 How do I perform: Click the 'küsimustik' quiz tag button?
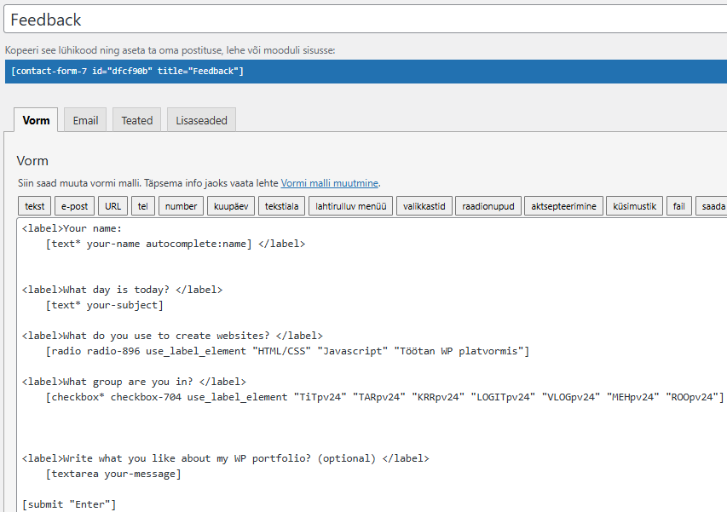[x=635, y=206]
